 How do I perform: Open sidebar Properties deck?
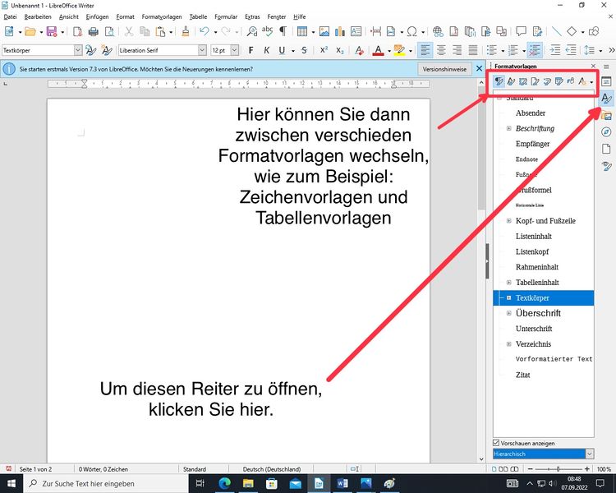pos(606,81)
